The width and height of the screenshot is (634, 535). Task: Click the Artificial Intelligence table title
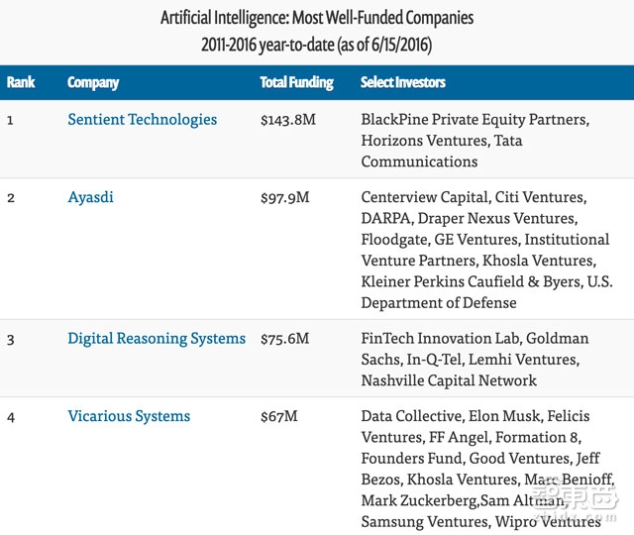[x=317, y=18]
